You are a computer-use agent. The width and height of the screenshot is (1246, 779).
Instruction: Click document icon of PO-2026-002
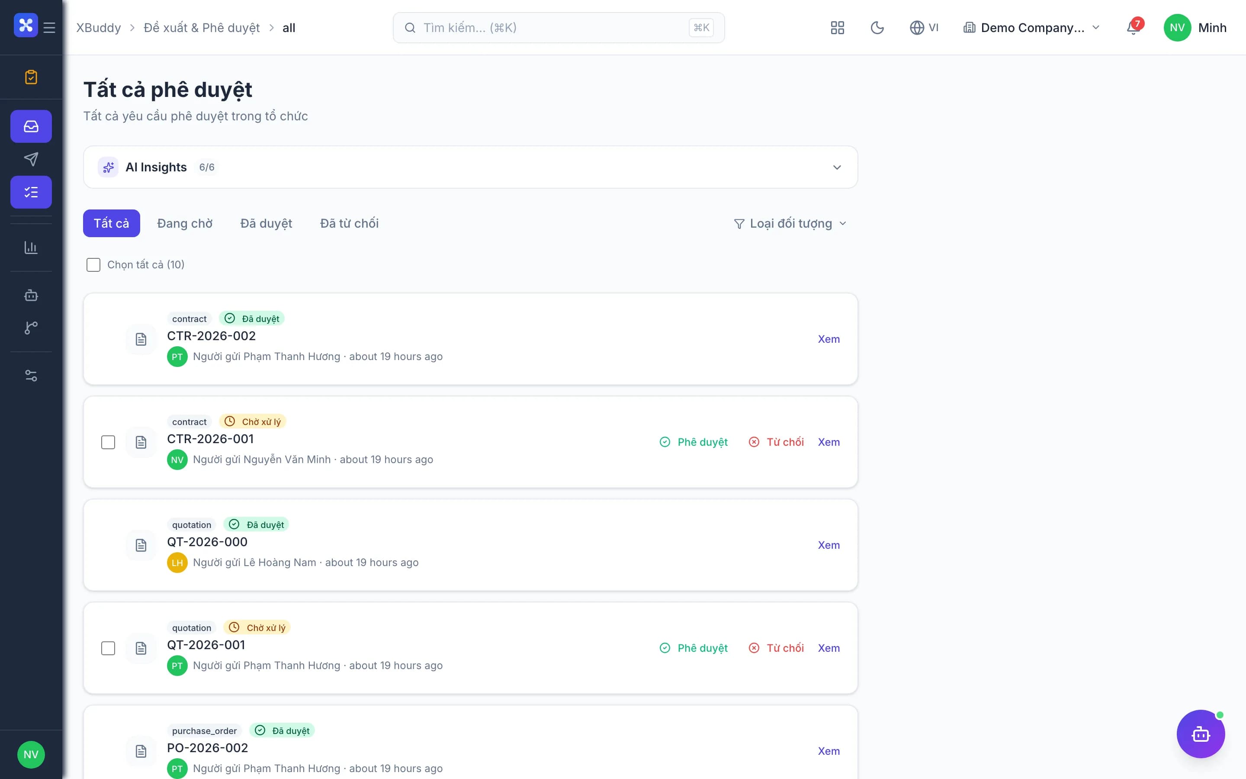[x=141, y=751]
